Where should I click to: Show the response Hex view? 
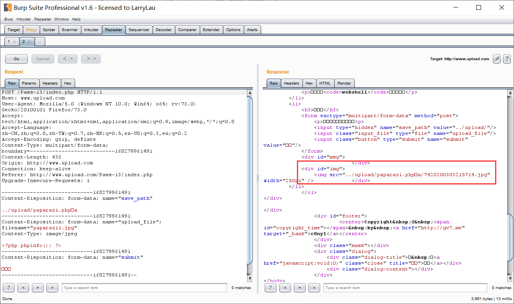click(x=310, y=83)
